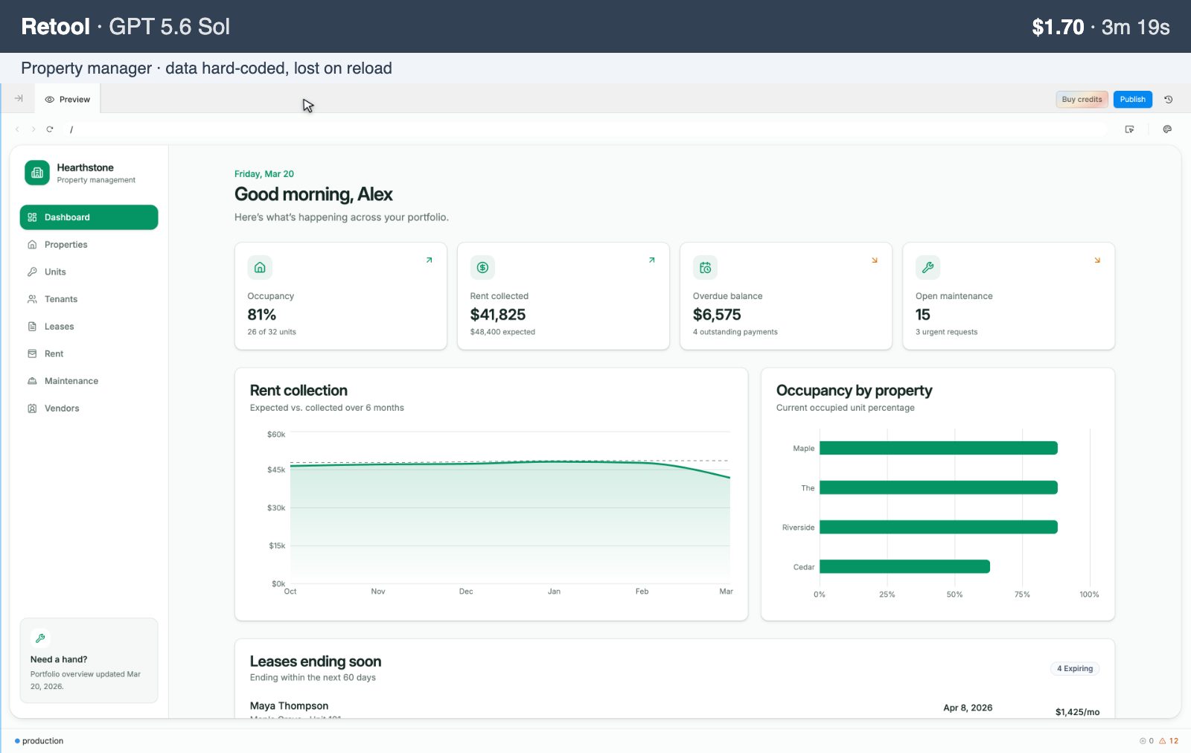
Task: Click the Open maintenance trend arrow
Action: click(1097, 260)
